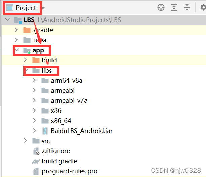The height and width of the screenshot is (177, 206).
Task: Click the arm64-v8a folder icon
Action: coord(45,80)
